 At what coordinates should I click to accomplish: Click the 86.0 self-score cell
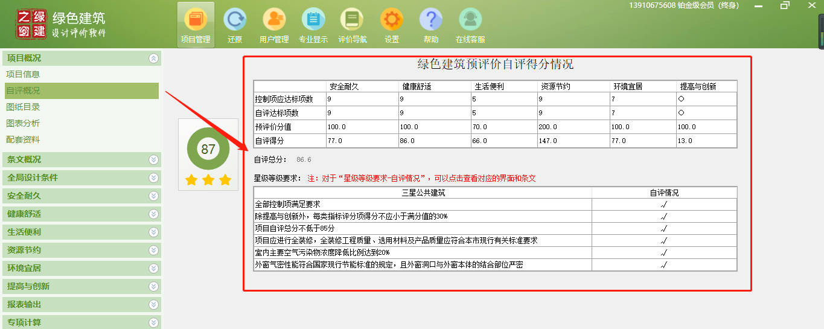click(x=435, y=141)
